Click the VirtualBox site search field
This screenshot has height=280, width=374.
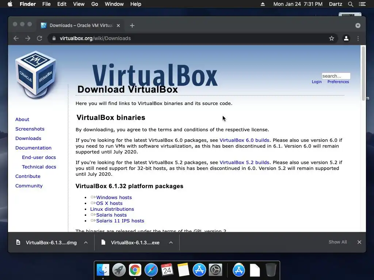tap(336, 76)
